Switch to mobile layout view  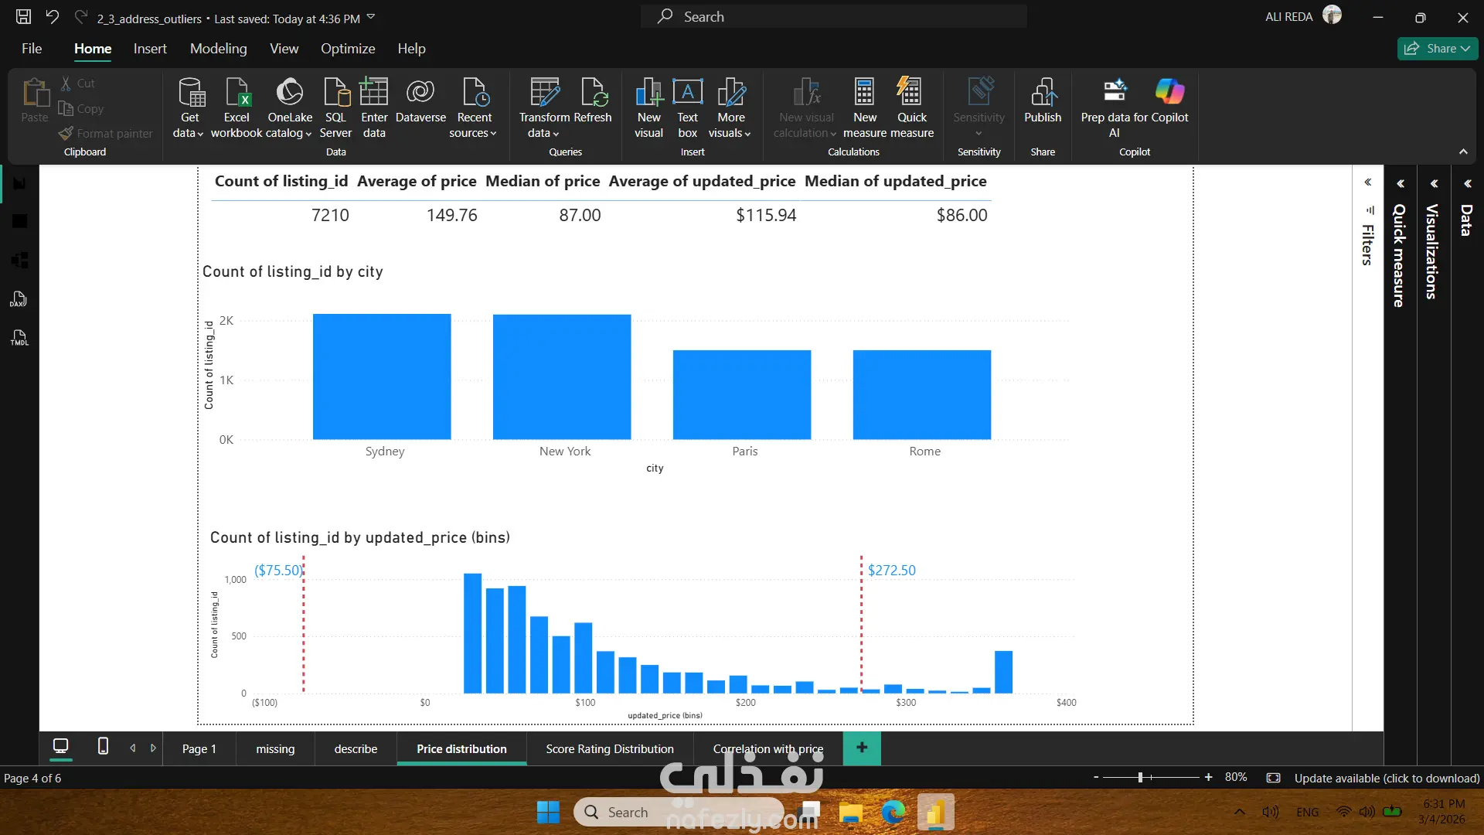click(103, 746)
